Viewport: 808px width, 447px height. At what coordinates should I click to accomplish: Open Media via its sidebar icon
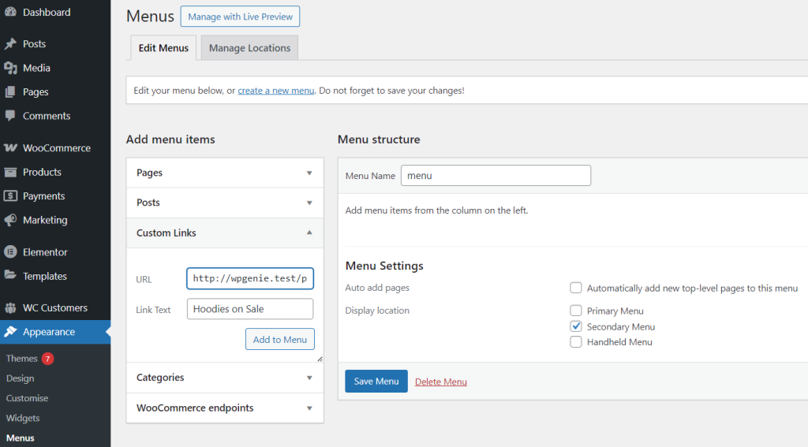point(10,69)
